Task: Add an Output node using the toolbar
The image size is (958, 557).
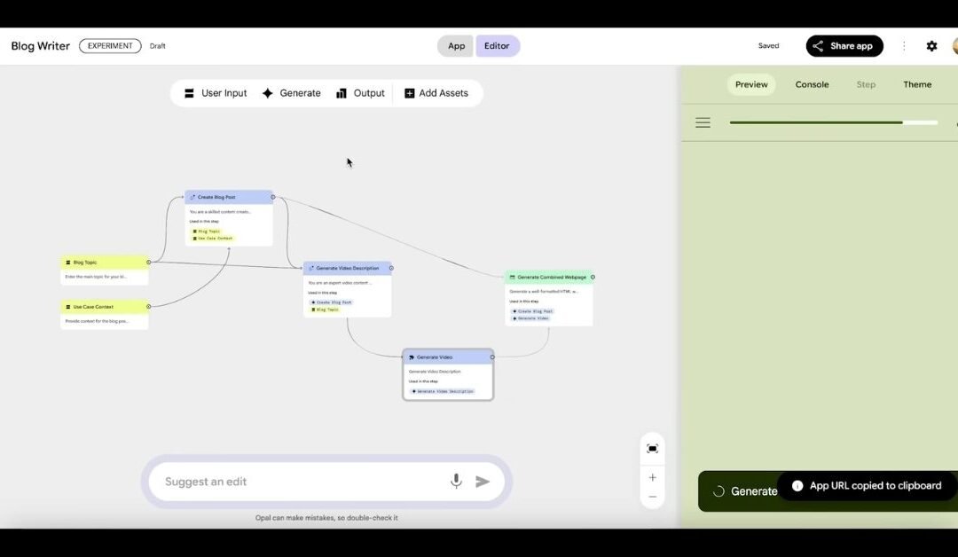Action: [360, 92]
